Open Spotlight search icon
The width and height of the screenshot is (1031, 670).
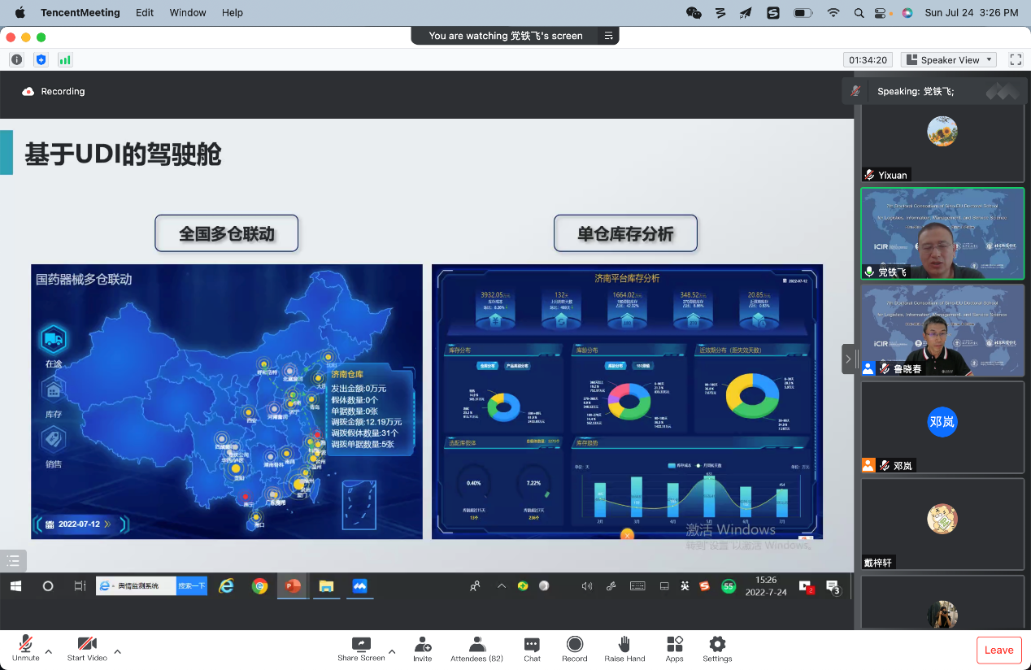[859, 12]
